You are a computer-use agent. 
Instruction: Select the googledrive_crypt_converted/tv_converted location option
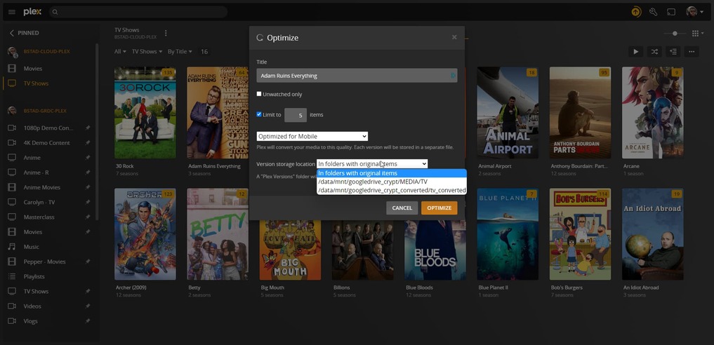[x=392, y=190]
